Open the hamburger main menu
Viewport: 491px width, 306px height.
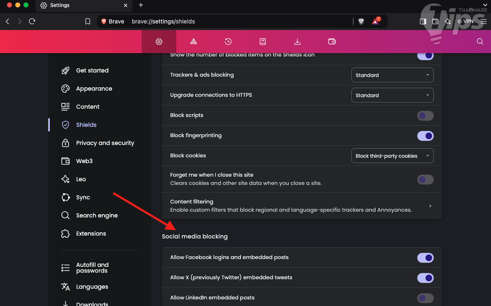pyautogui.click(x=484, y=21)
